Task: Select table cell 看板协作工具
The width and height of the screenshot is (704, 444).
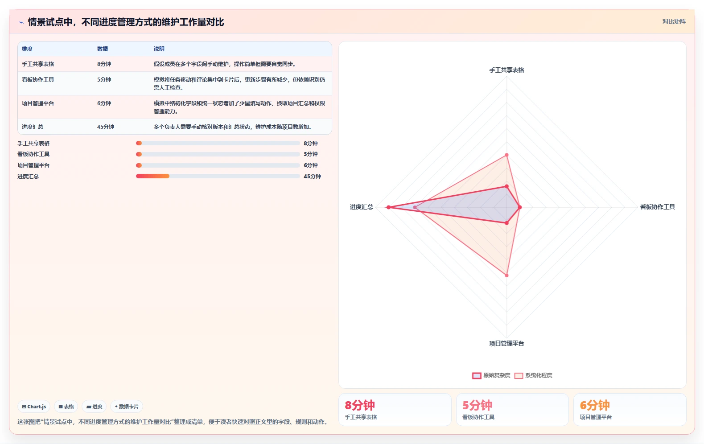Action: coord(38,80)
